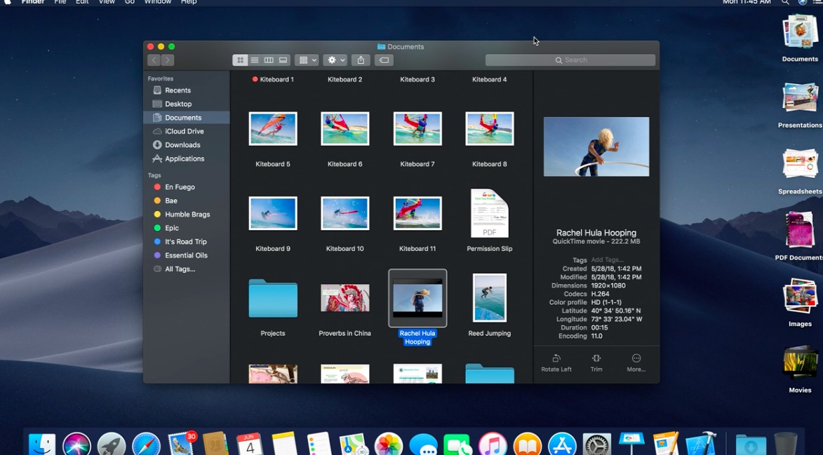823x455 pixels.
Task: Open Safari from the Dock
Action: click(x=146, y=444)
